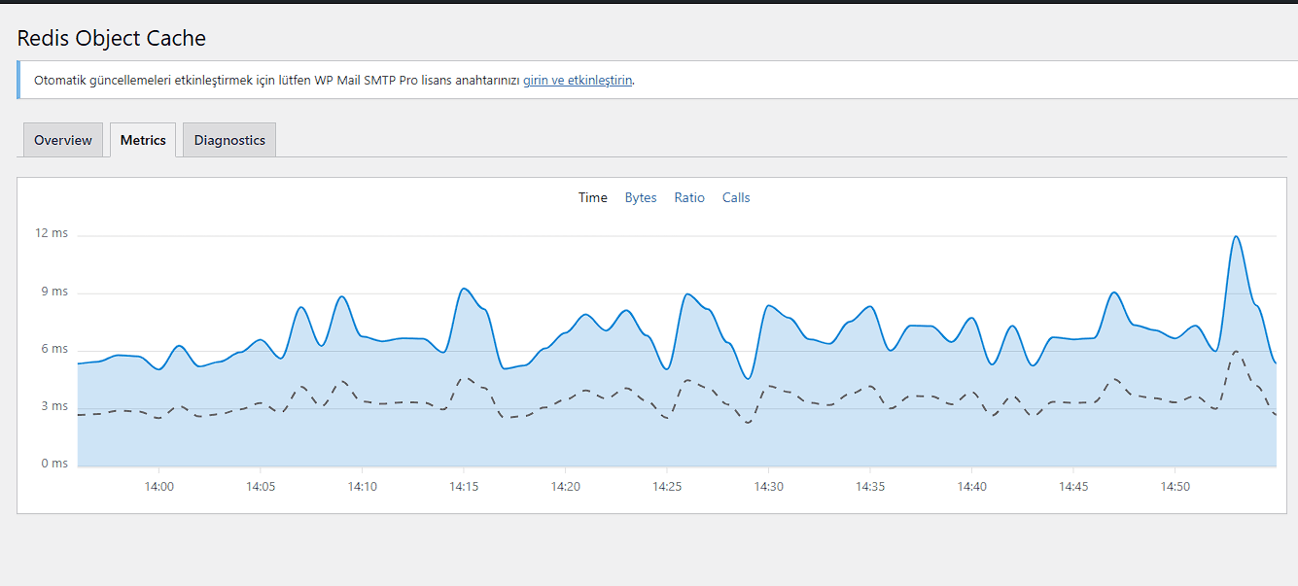Select the Metrics tab
The width and height of the screenshot is (1298, 586).
coord(143,140)
